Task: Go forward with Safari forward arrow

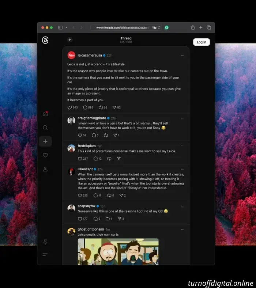Action: 81,27
